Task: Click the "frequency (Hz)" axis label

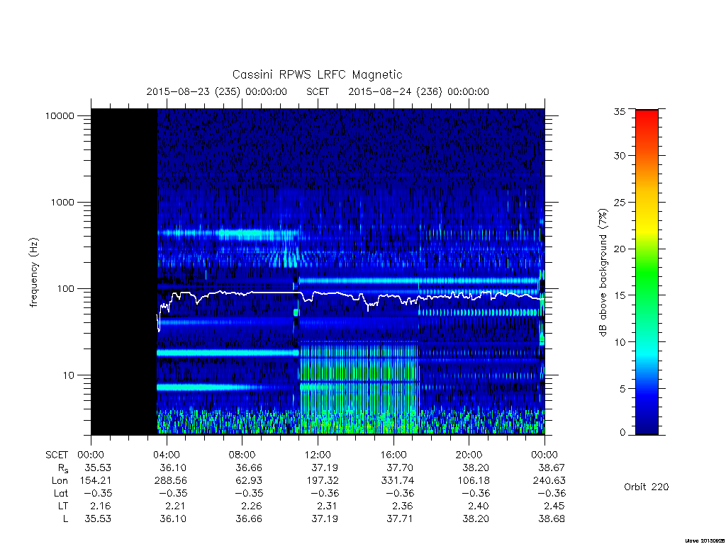Action: tap(33, 273)
